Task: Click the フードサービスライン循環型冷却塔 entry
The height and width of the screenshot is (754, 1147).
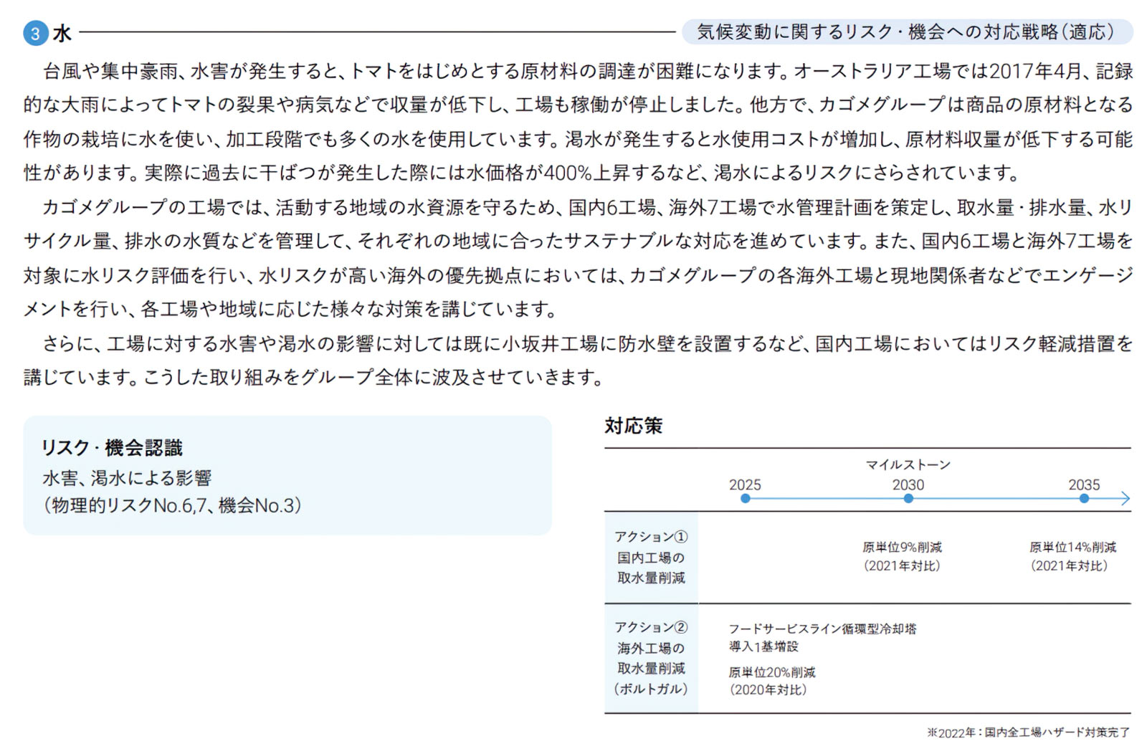Action: tap(822, 629)
